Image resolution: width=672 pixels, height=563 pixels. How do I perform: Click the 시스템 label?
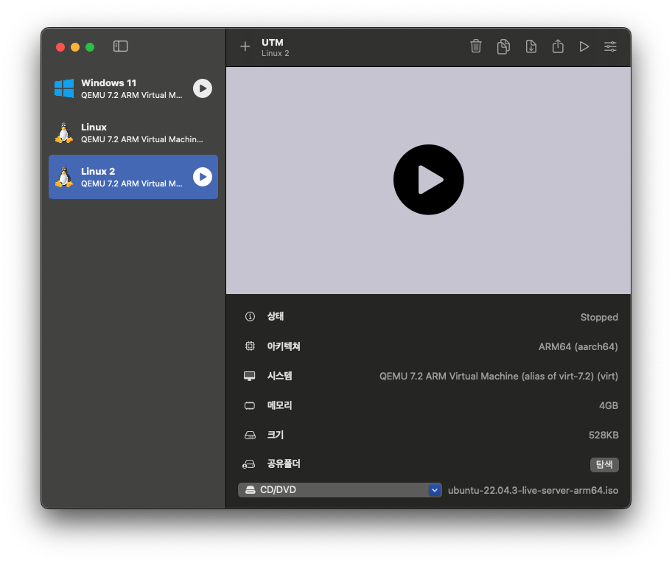click(279, 376)
